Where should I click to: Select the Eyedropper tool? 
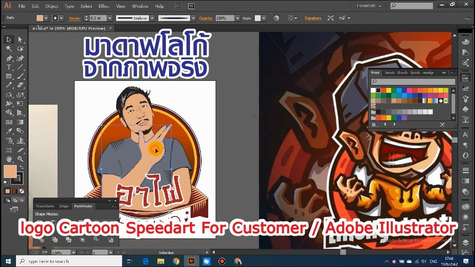point(9,131)
